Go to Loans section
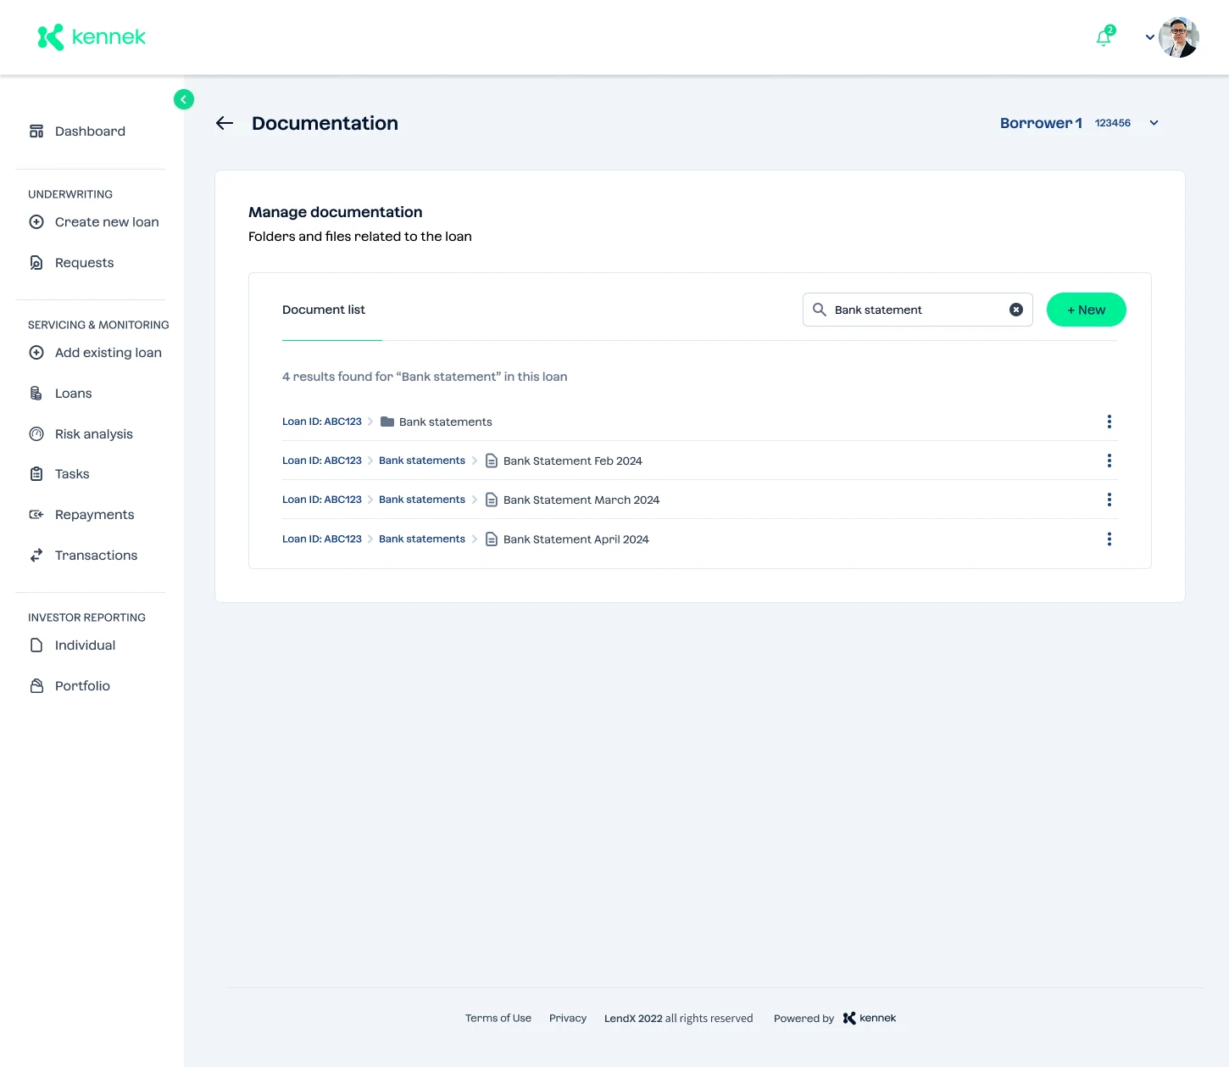The image size is (1229, 1067). click(61, 394)
